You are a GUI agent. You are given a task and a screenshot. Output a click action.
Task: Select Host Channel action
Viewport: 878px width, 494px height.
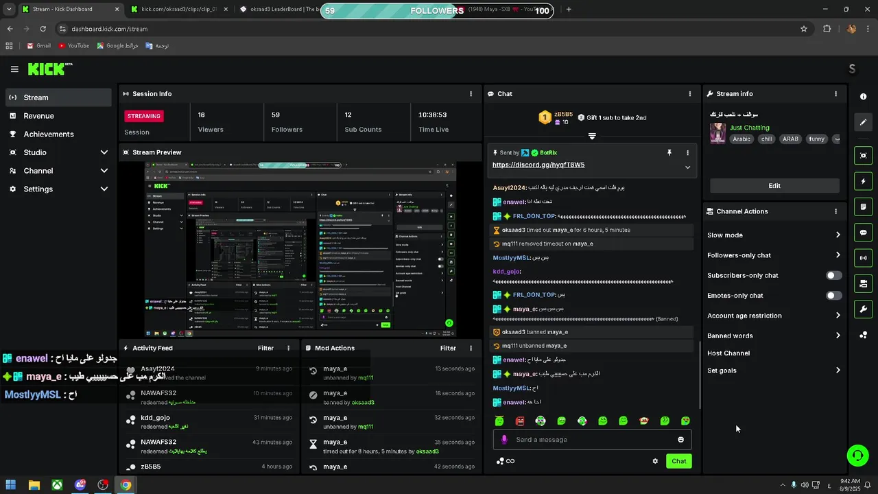coord(728,353)
